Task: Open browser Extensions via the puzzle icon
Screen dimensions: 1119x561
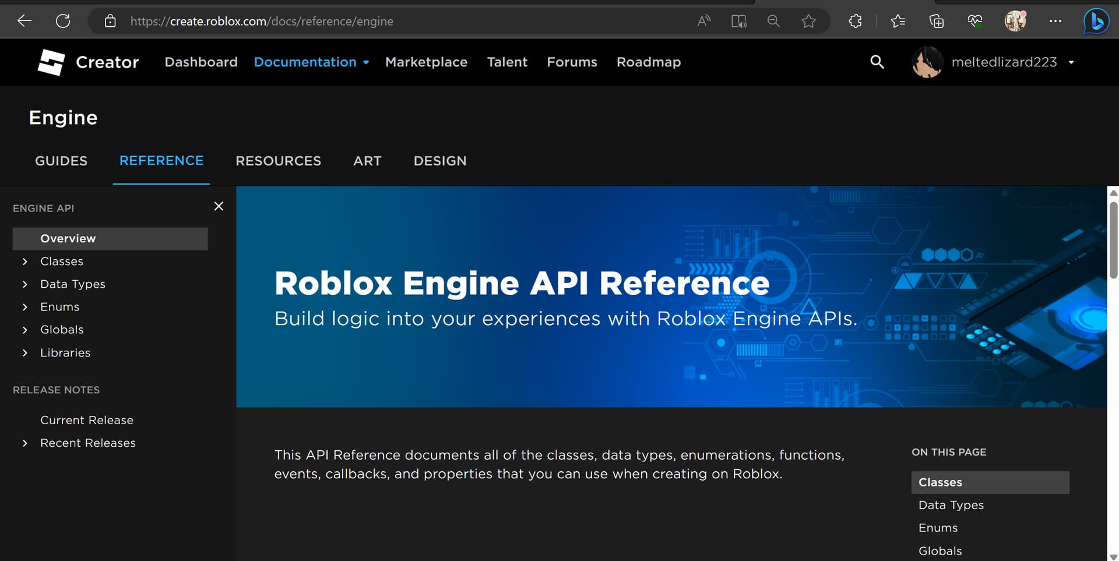Action: [855, 21]
